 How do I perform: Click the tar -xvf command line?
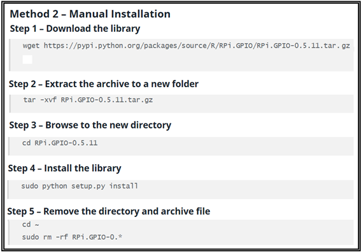click(88, 100)
